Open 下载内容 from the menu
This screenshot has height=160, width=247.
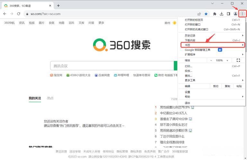(x=212, y=40)
